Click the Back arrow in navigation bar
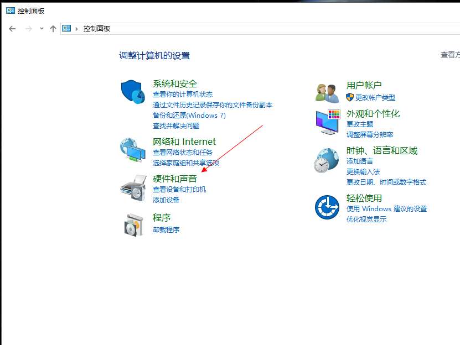 pos(12,29)
